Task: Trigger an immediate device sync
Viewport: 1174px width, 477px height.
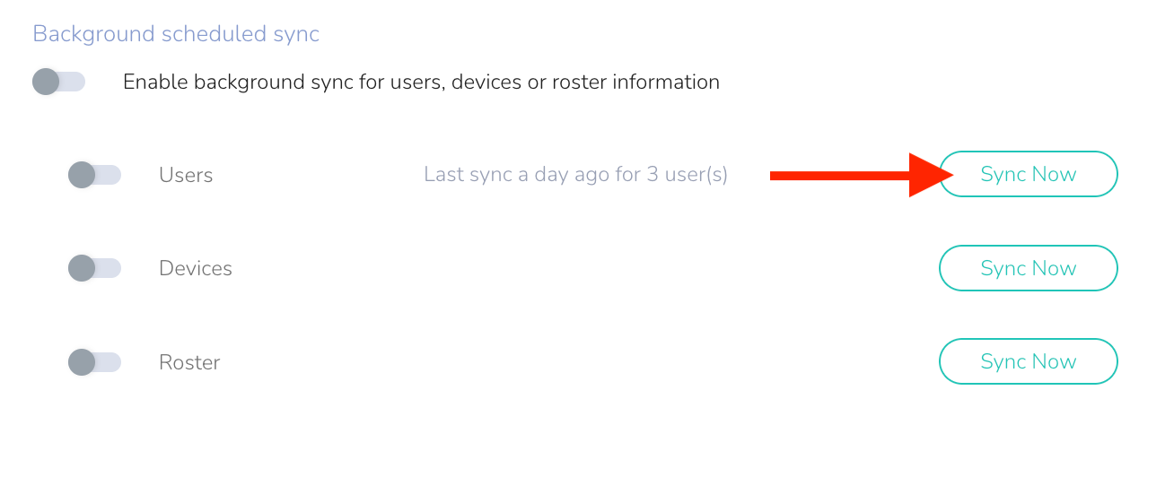Action: coord(1028,268)
